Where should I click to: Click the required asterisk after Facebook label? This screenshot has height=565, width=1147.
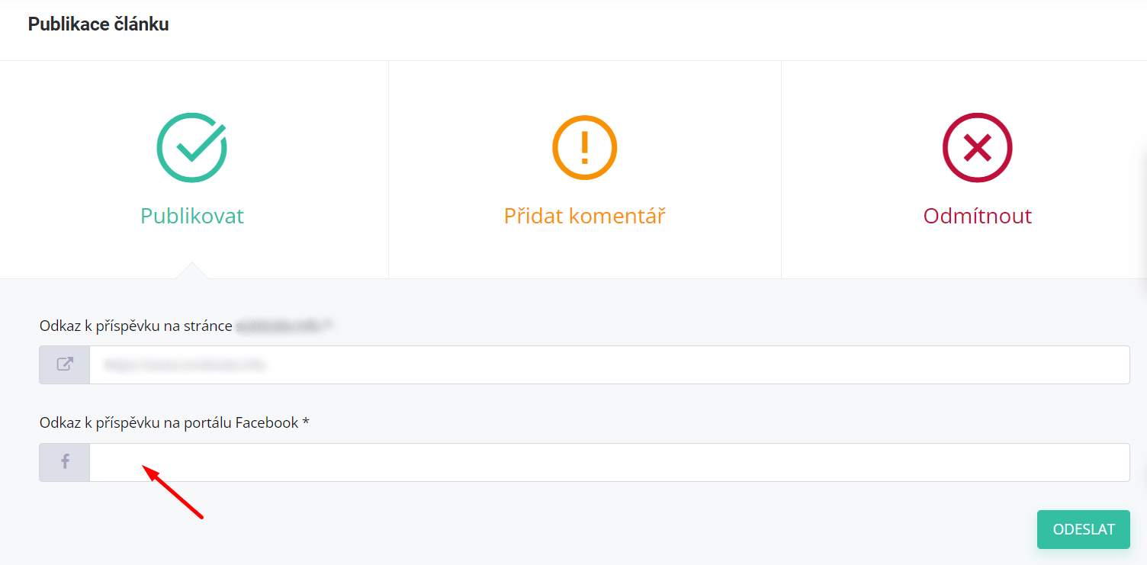click(306, 422)
